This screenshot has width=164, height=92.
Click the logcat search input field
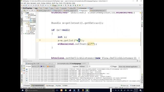tap(100, 66)
